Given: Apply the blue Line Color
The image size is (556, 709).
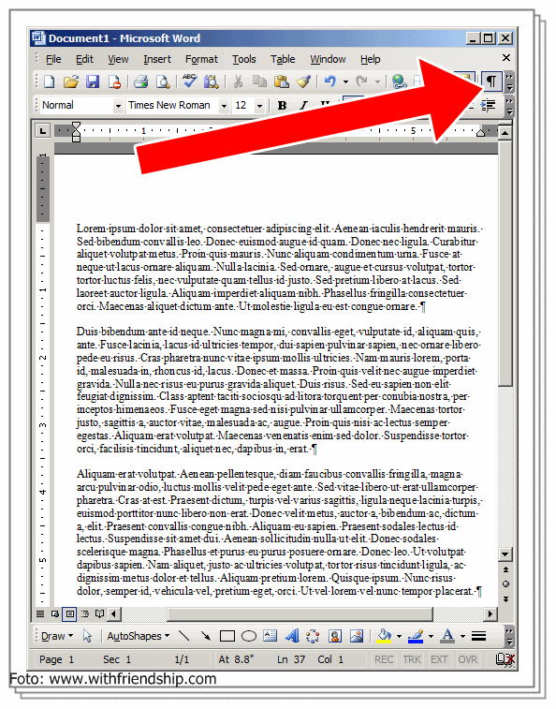Looking at the screenshot, I should point(416,636).
